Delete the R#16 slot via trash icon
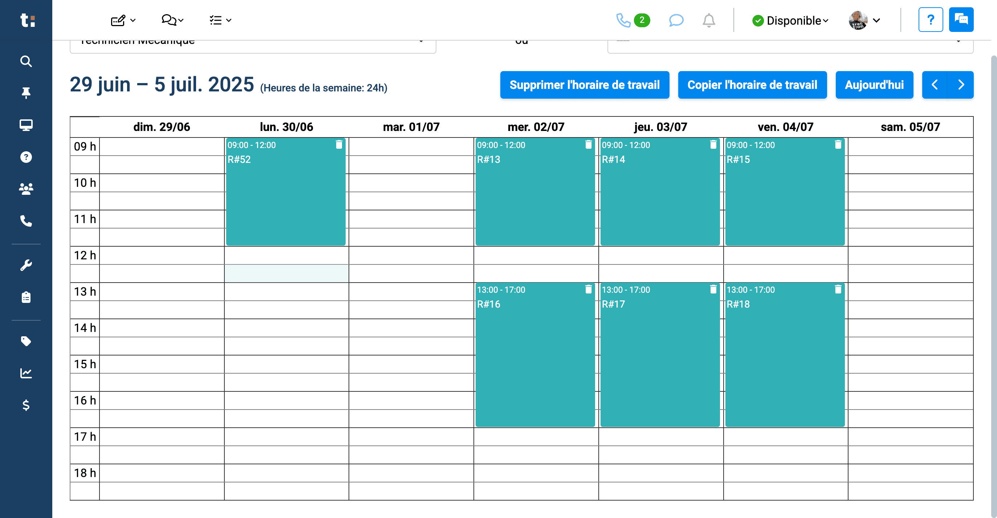The height and width of the screenshot is (518, 997). [x=588, y=289]
